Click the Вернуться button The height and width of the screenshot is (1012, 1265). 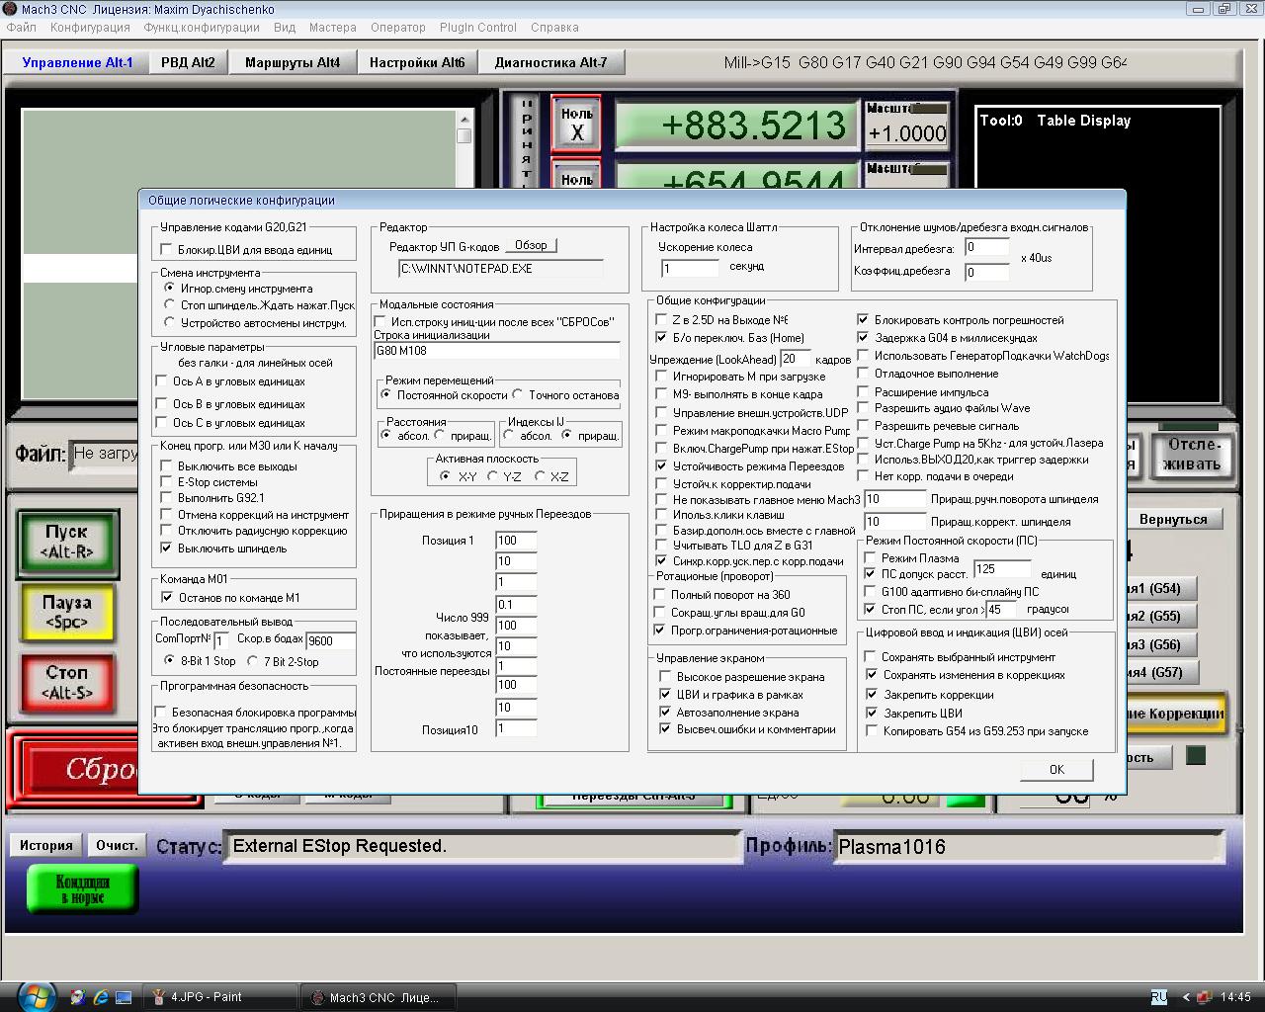tap(1173, 519)
